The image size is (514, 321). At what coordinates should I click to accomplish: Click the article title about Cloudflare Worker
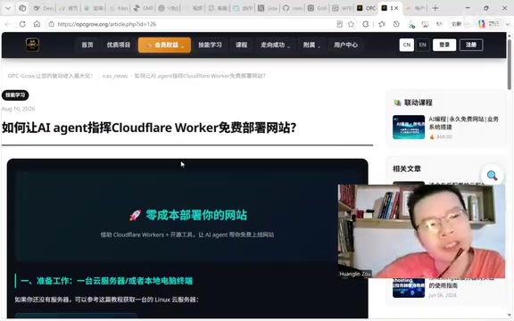click(149, 128)
